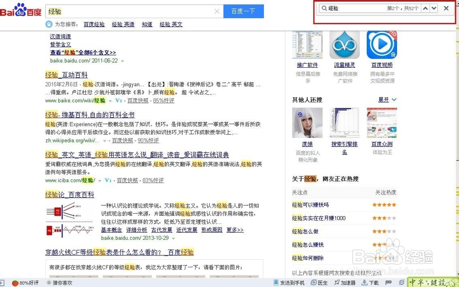Click the previous-match up arrow in find bar
Screen dimensions: 459x287
(x=426, y=8)
